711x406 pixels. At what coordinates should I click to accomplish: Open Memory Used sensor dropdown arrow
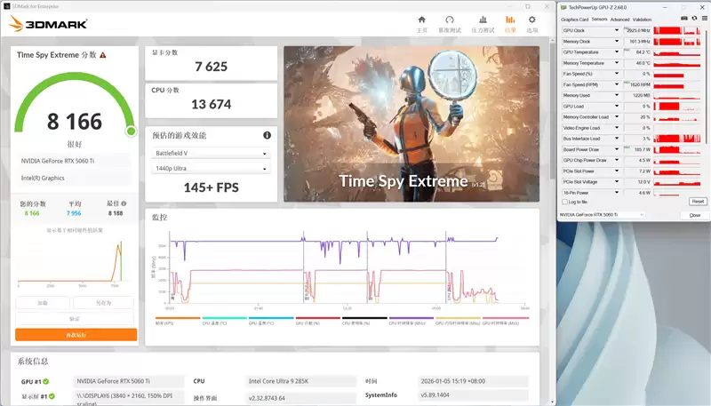(617, 95)
